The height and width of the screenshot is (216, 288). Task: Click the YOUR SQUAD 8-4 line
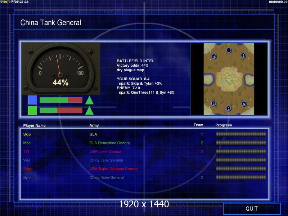pyautogui.click(x=133, y=79)
